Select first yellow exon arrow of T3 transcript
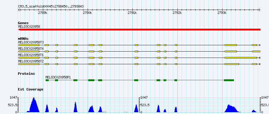 [29, 45]
